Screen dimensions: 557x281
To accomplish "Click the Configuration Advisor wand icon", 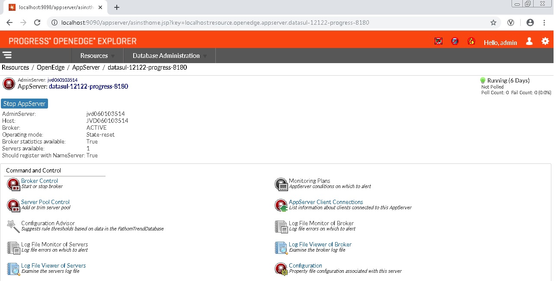I will (13, 227).
